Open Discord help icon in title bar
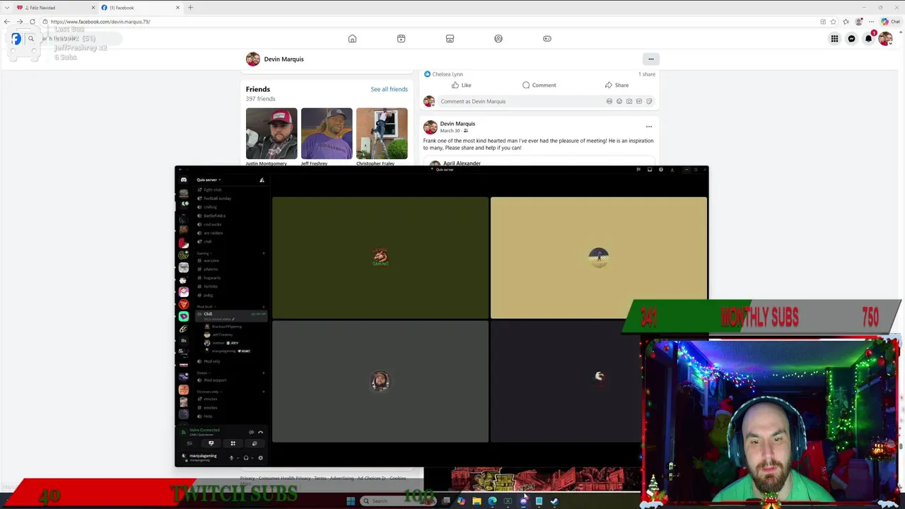This screenshot has height=509, width=905. [661, 170]
